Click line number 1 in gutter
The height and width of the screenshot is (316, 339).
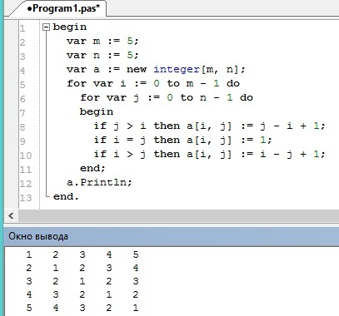[22, 28]
